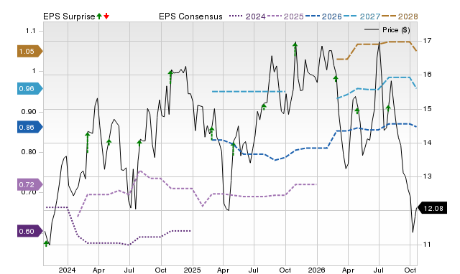
Task: Select the EPS Consensus legend label
Action: point(190,16)
